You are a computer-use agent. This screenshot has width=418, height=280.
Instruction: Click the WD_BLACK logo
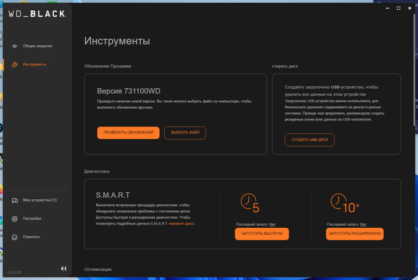(x=37, y=14)
